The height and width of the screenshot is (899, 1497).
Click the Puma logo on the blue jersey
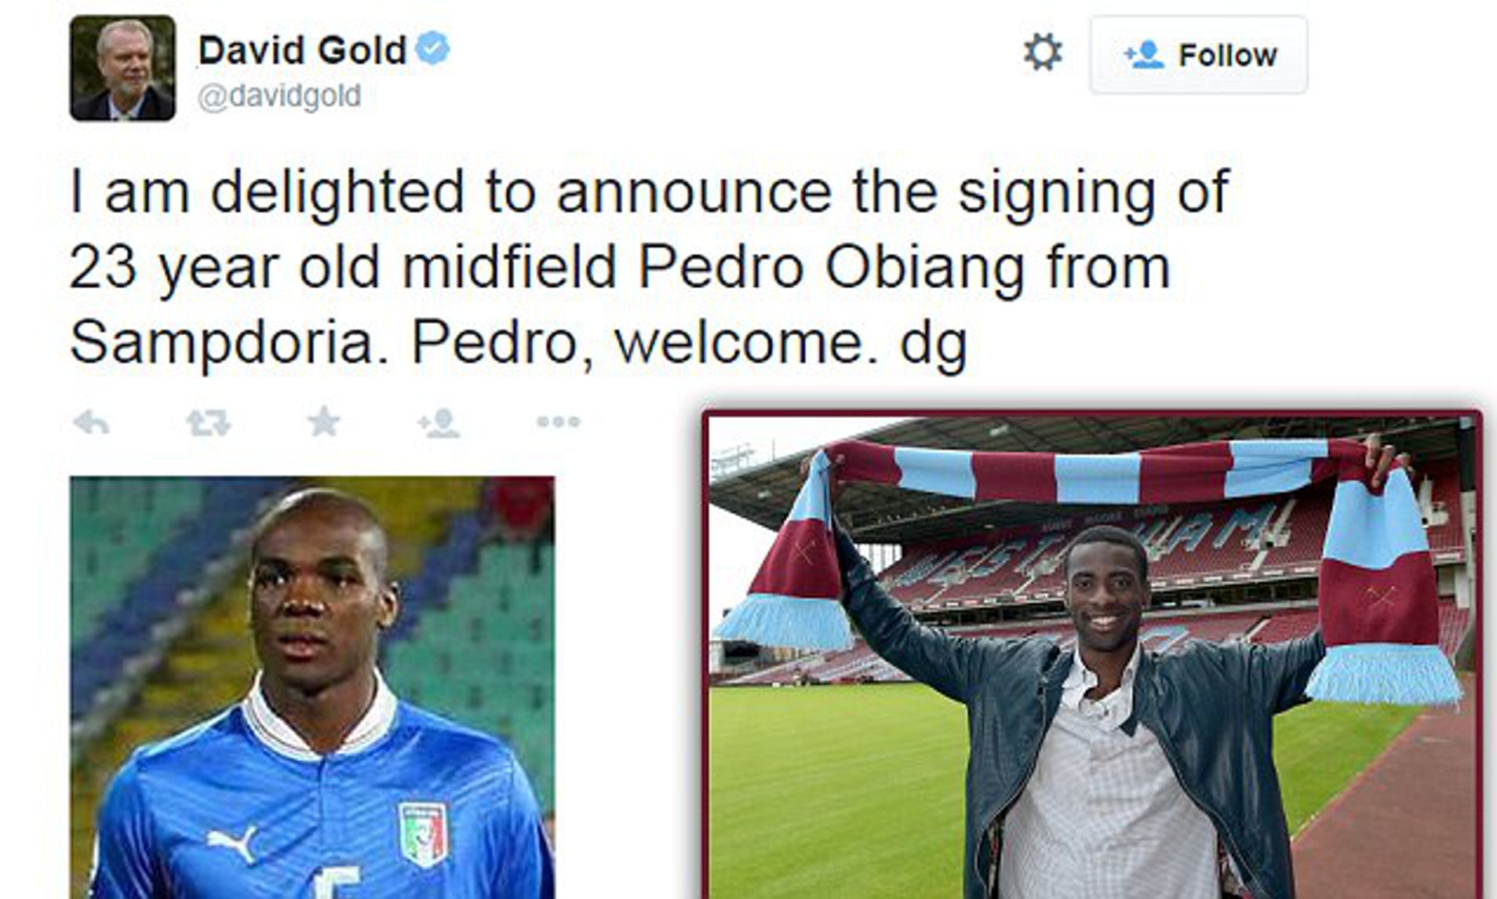click(x=232, y=843)
